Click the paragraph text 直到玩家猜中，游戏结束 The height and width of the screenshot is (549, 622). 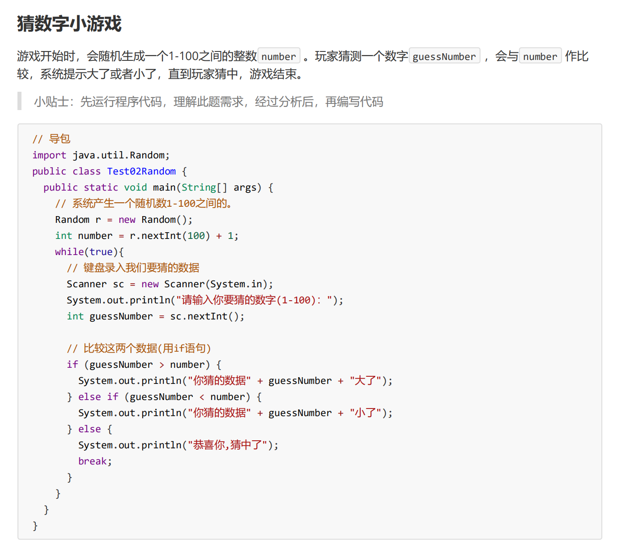point(236,74)
